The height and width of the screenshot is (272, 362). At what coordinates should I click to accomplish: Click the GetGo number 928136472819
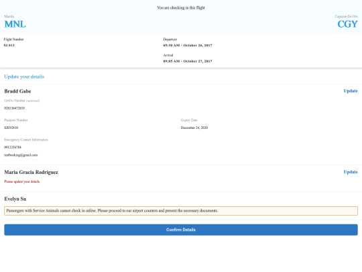14,108
